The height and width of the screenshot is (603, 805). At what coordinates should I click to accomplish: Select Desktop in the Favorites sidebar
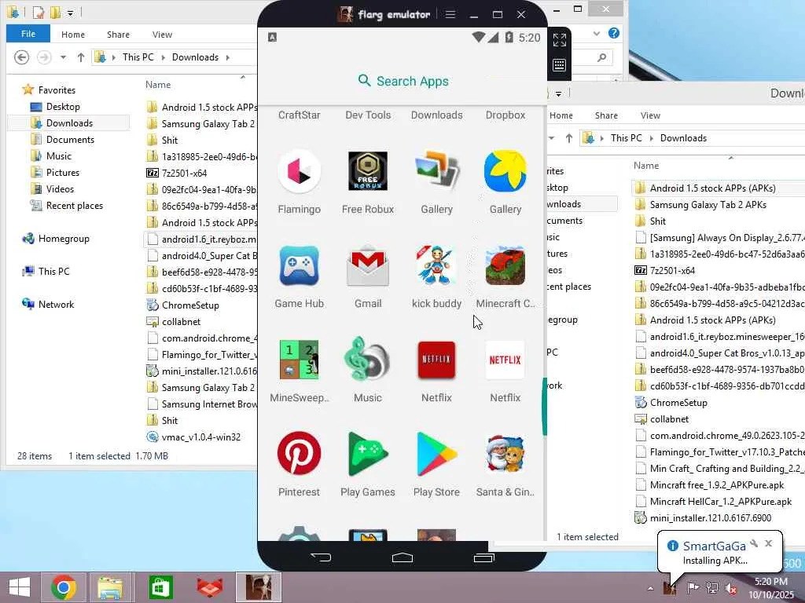coord(63,107)
